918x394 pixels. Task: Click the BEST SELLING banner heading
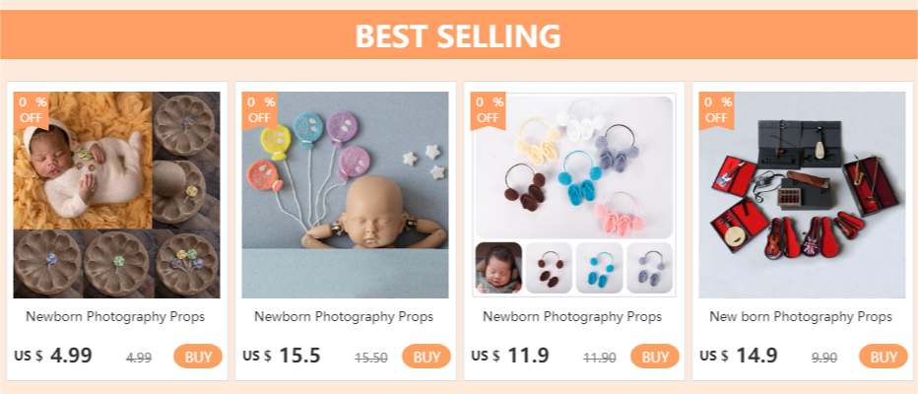pos(458,36)
